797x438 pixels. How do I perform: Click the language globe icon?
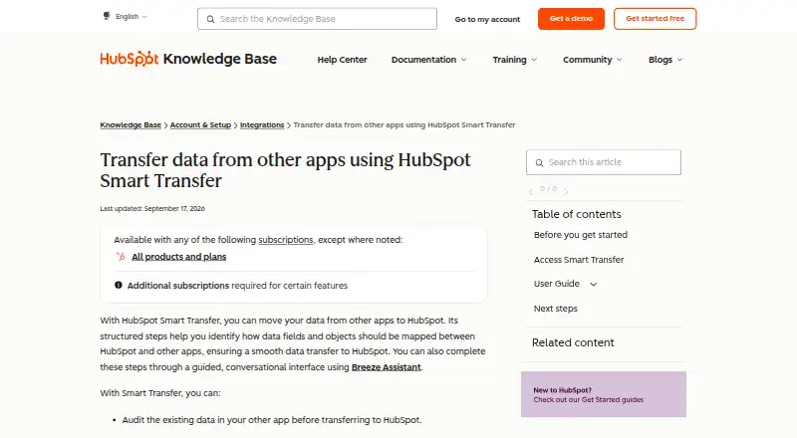[x=107, y=16]
